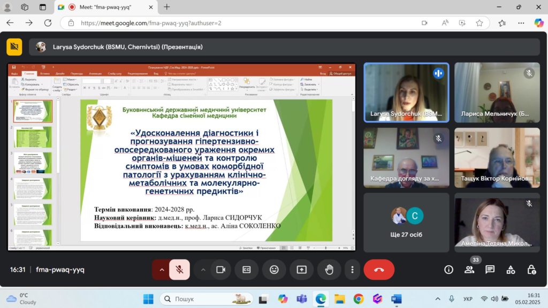Click the raise hand icon

[329, 269]
